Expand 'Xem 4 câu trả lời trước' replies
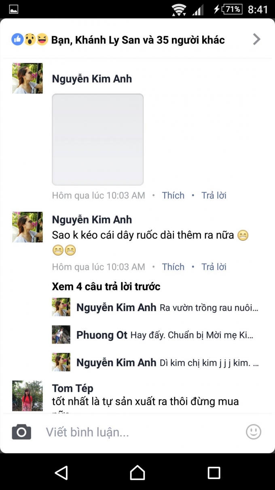275x490 pixels. pyautogui.click(x=106, y=286)
